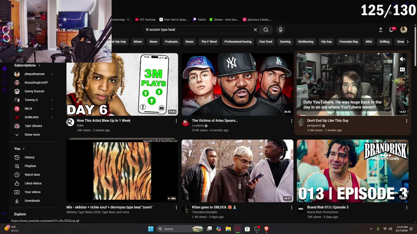Open options menu for sk8star type beat mix
The height and width of the screenshot is (234, 417).
176,207
